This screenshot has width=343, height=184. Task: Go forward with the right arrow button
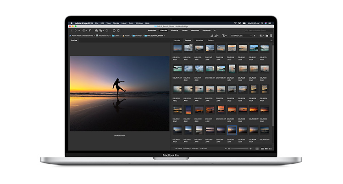click(76, 31)
